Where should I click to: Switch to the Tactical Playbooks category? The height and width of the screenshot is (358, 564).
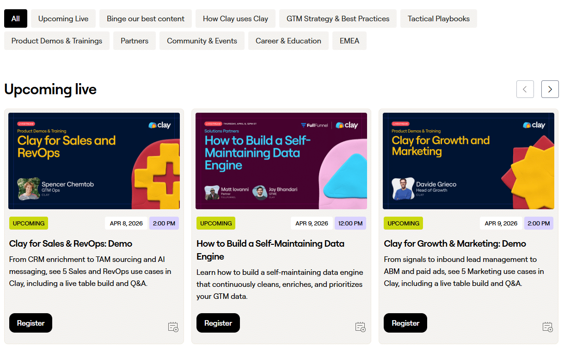coord(438,18)
